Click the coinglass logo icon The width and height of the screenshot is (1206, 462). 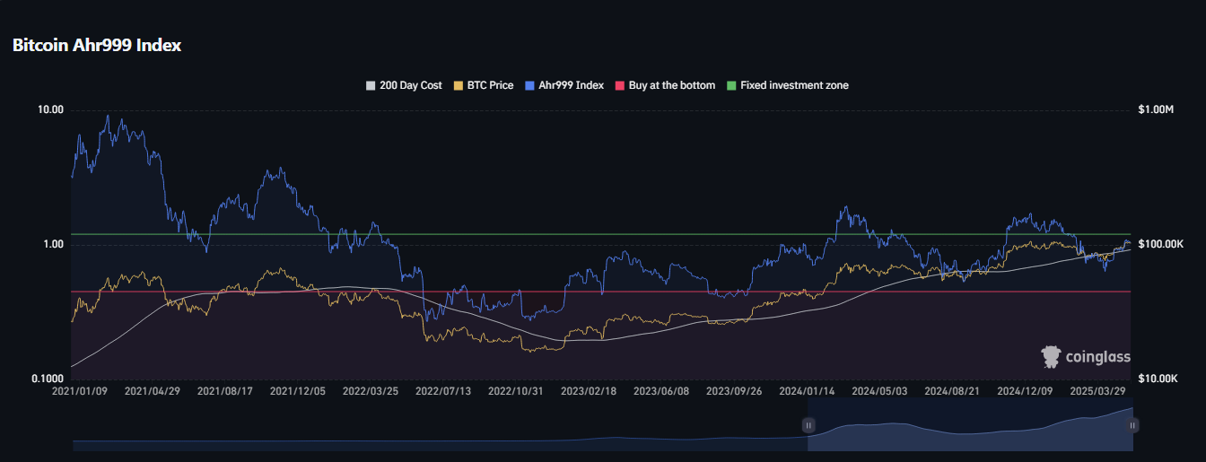coord(1051,357)
